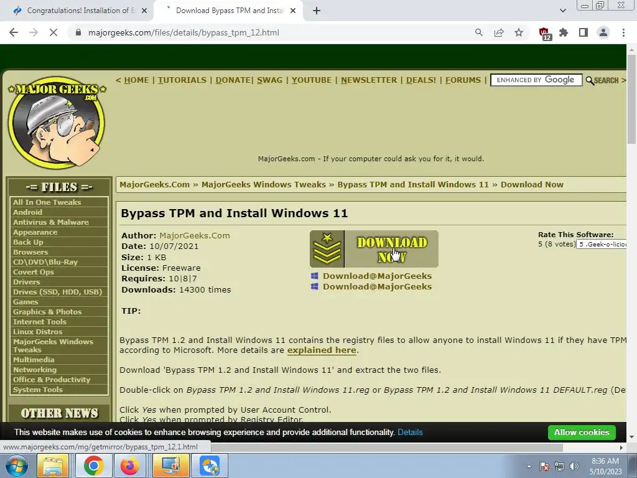
Task: Click the Google enhanced search field
Action: 536,80
